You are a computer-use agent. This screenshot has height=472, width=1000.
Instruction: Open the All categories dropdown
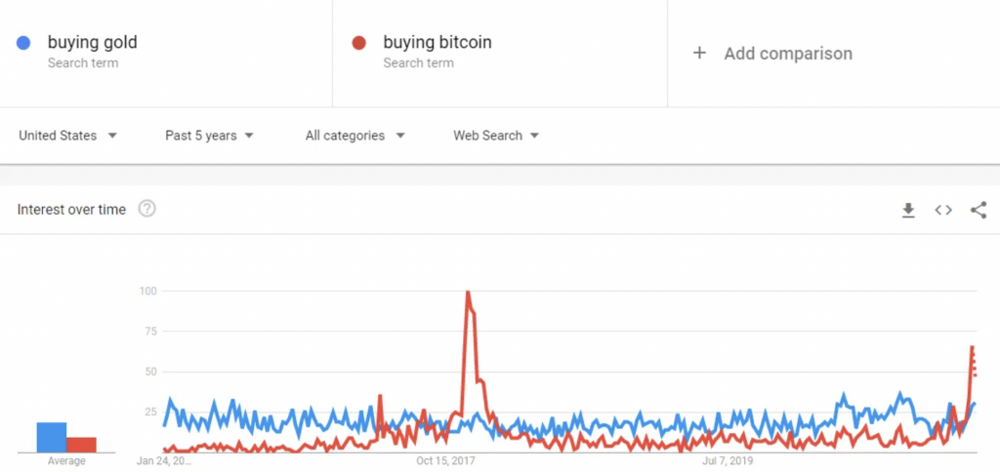coord(354,136)
